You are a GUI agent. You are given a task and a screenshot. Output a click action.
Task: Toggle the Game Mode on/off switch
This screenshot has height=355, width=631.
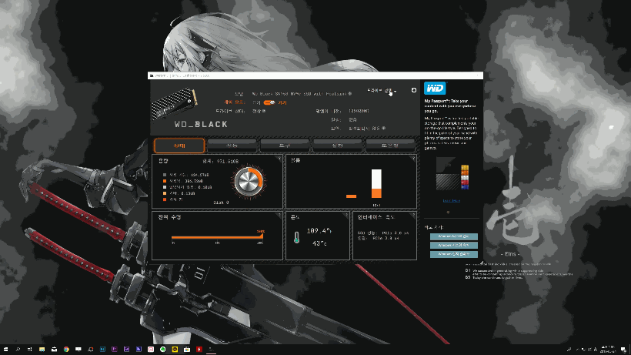tap(269, 102)
